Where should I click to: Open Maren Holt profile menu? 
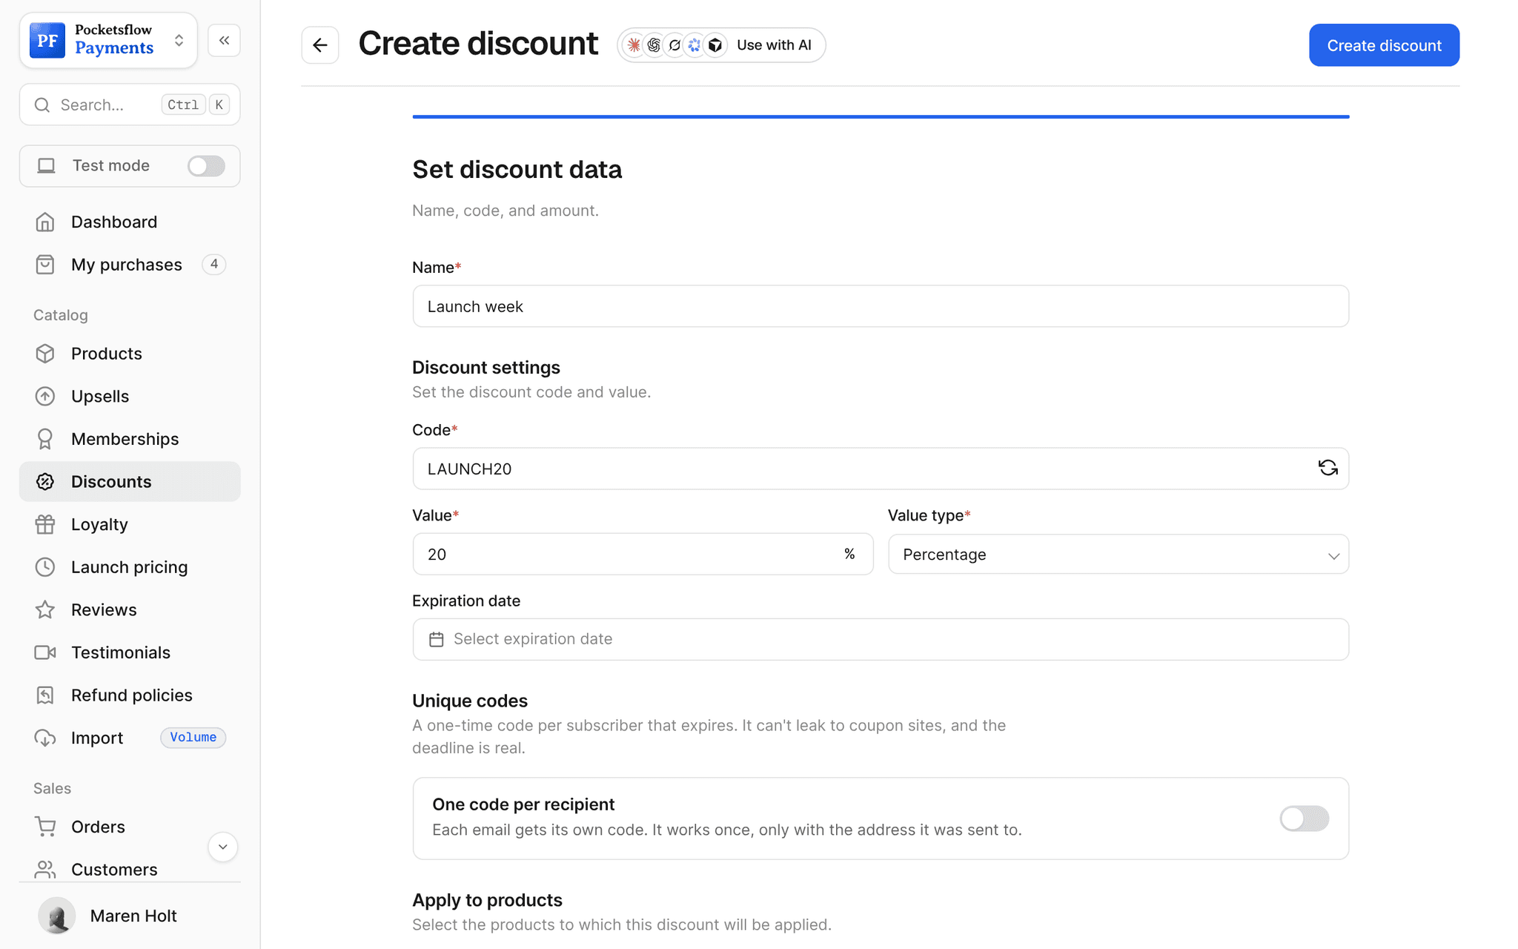[x=130, y=916]
